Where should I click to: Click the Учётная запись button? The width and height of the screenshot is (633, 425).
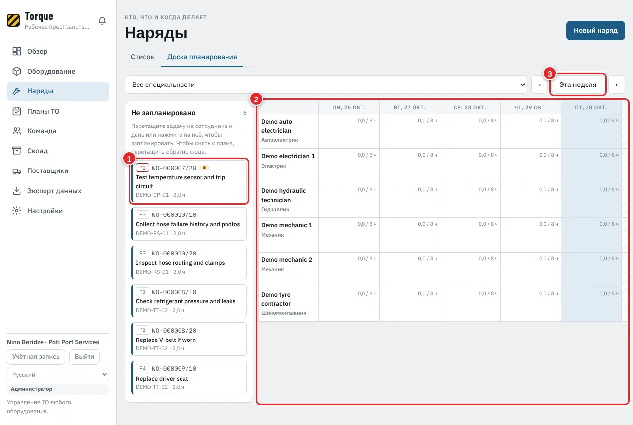(x=36, y=357)
